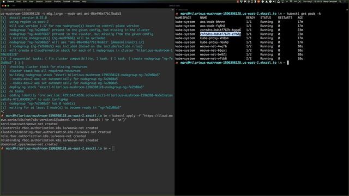Screen dimensions: 349x196
Task: Open the Scripts menu
Action: (x=49, y=1)
